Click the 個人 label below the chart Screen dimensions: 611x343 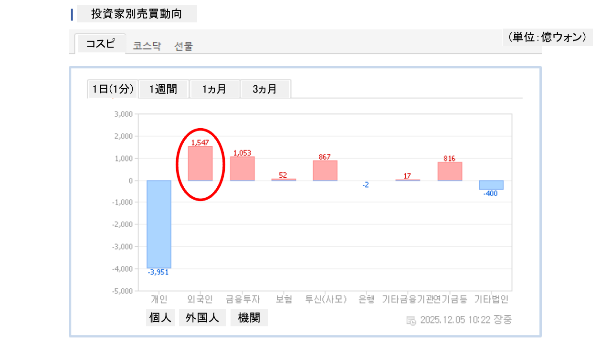pyautogui.click(x=160, y=318)
